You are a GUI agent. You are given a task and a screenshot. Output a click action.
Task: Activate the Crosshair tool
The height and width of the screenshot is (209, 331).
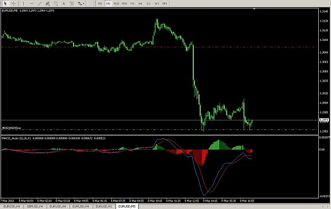[14, 3]
